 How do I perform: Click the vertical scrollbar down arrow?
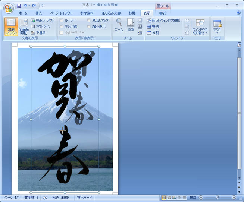[239, 178]
